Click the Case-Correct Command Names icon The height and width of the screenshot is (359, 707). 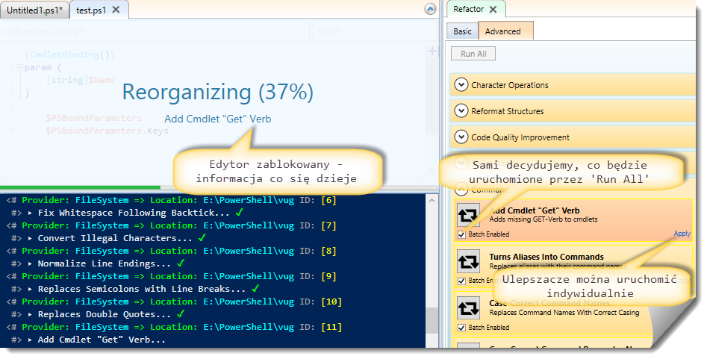click(x=468, y=308)
